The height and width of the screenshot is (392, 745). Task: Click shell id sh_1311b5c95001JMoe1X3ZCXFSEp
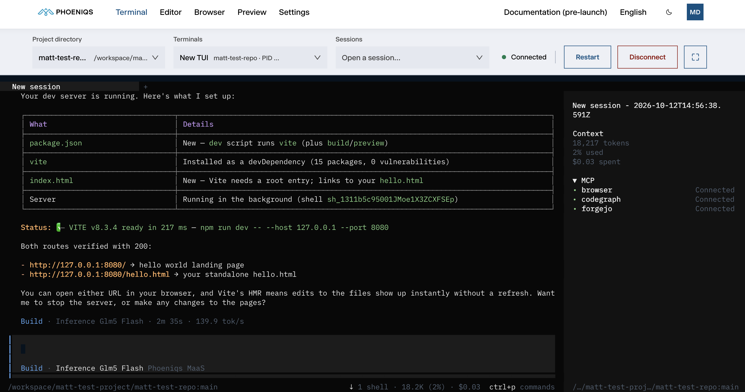tap(391, 199)
